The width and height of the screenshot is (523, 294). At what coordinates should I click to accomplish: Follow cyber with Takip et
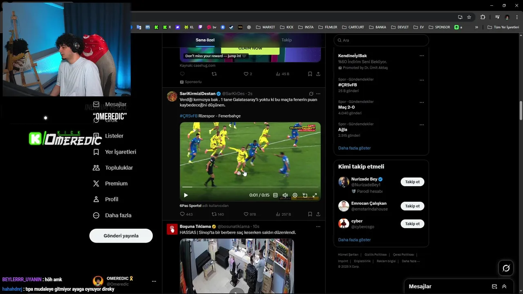(x=412, y=224)
